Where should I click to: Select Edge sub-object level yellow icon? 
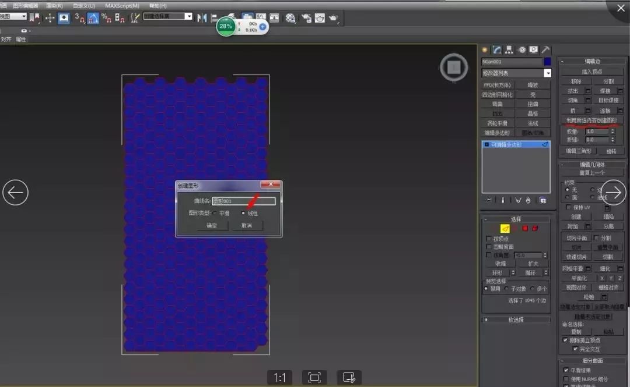(505, 229)
